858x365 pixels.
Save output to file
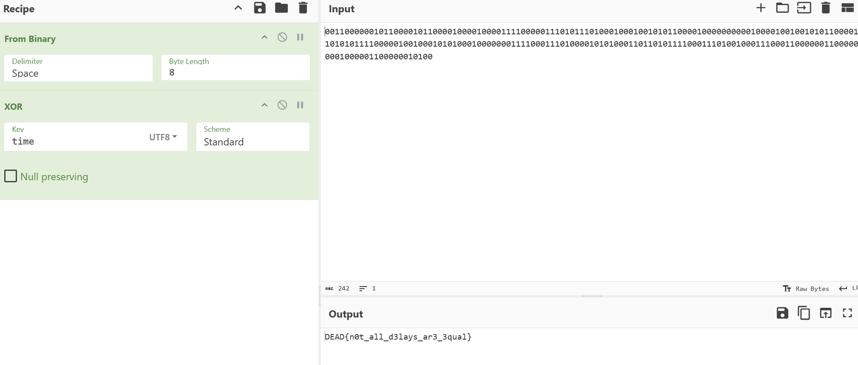pyautogui.click(x=782, y=313)
